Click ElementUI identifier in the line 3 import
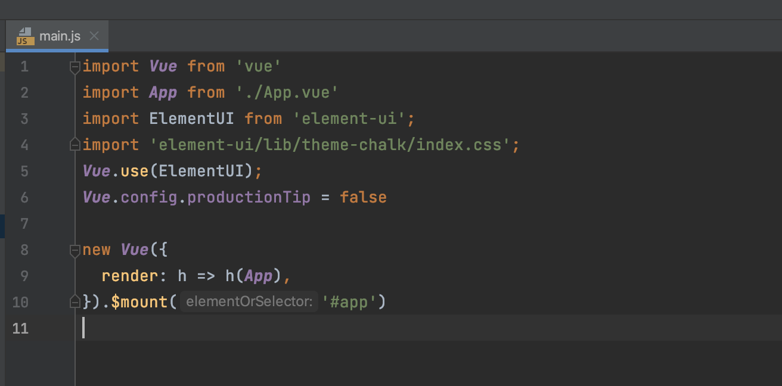The height and width of the screenshot is (386, 782). [x=192, y=119]
